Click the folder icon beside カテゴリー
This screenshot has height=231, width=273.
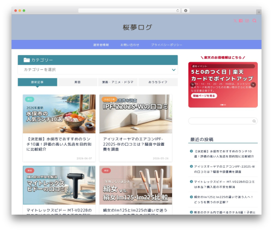[x=27, y=60]
